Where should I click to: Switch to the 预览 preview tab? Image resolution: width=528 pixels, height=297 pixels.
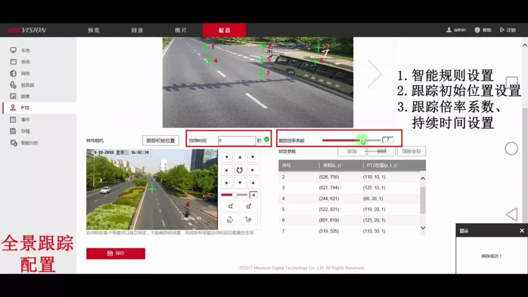click(93, 30)
